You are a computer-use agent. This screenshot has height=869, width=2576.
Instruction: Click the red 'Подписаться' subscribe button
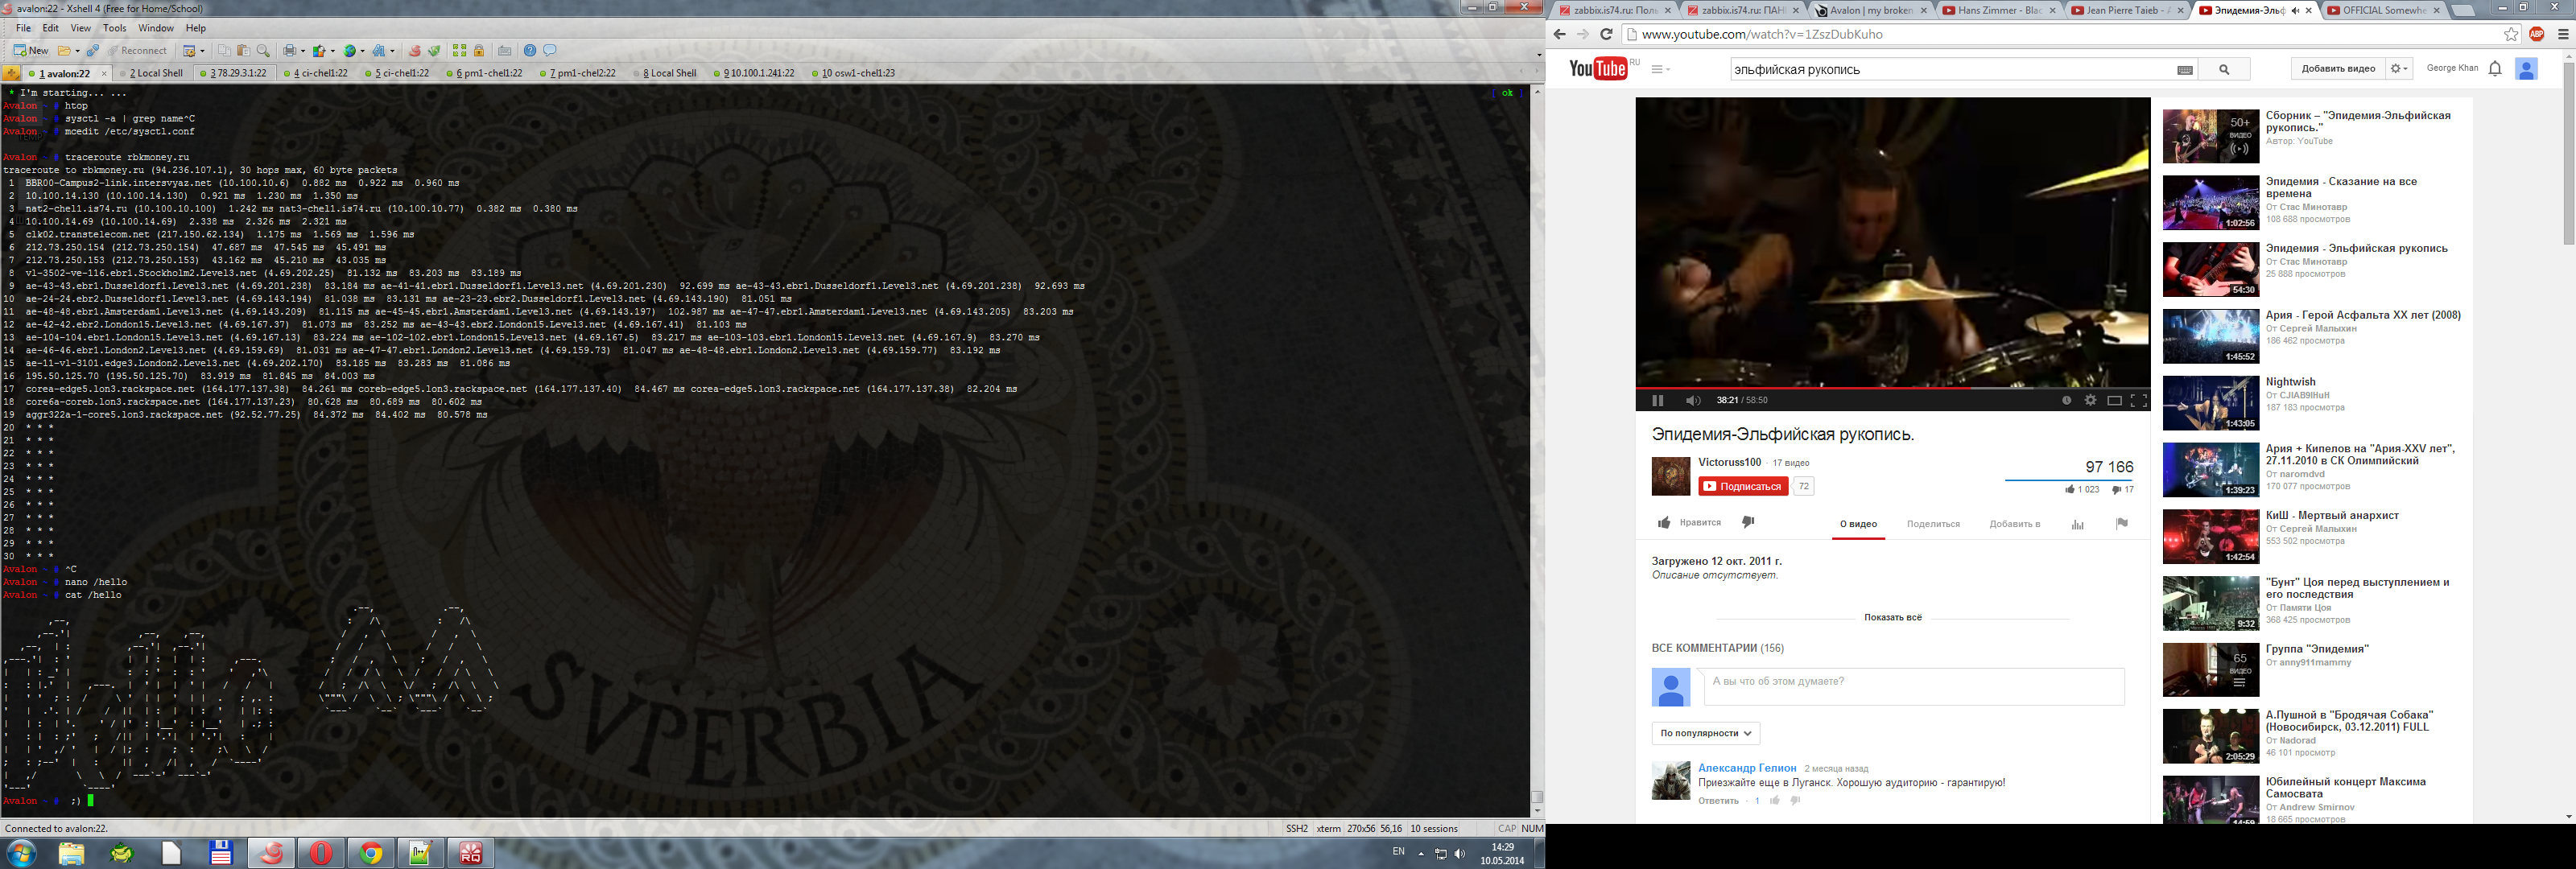(x=1742, y=486)
